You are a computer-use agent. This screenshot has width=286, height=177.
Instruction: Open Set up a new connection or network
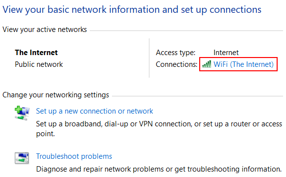pos(95,111)
